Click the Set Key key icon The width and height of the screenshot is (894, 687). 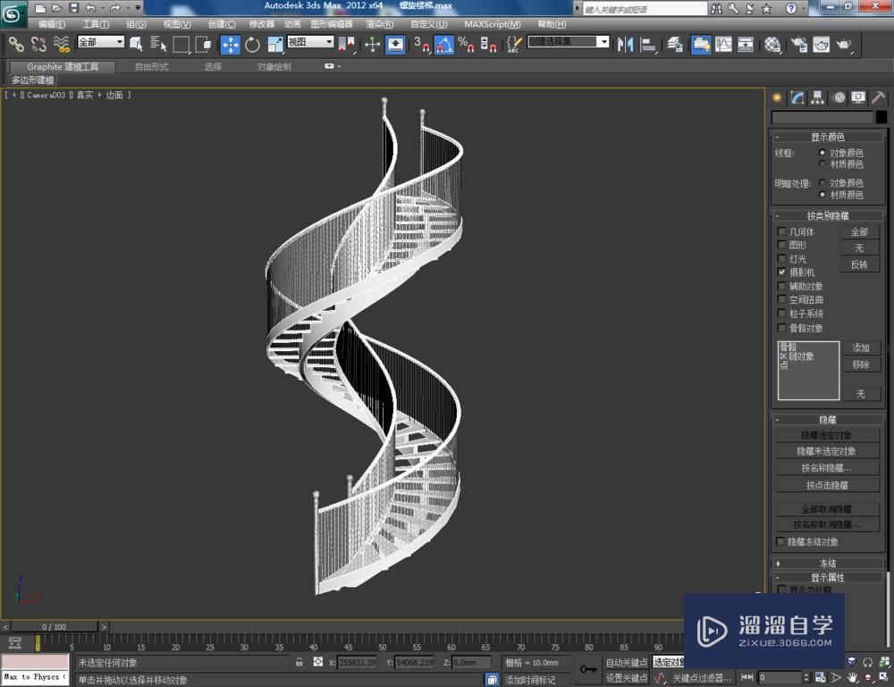pos(588,669)
